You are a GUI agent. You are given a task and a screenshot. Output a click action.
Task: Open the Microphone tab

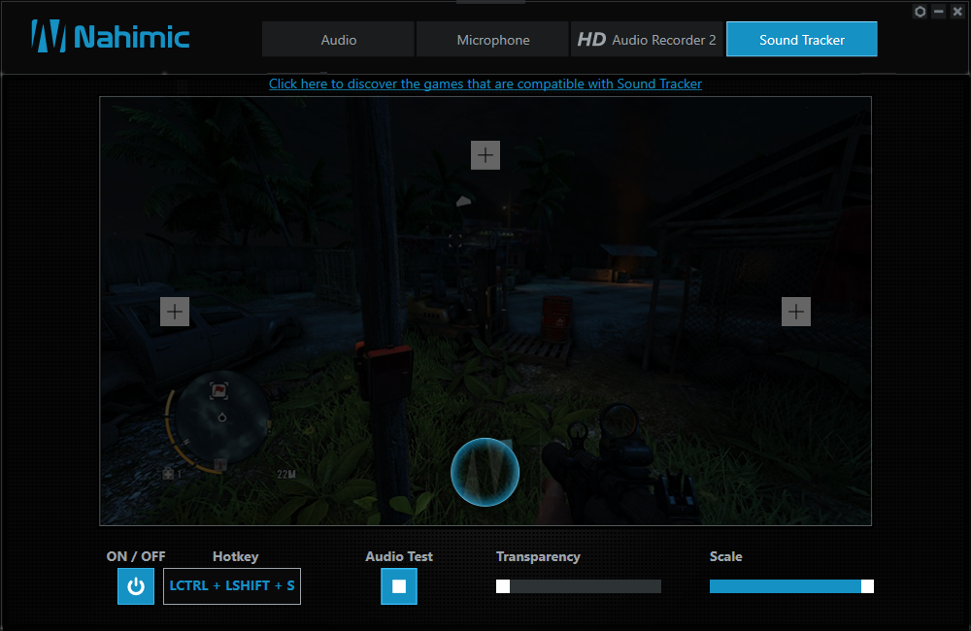pyautogui.click(x=493, y=40)
